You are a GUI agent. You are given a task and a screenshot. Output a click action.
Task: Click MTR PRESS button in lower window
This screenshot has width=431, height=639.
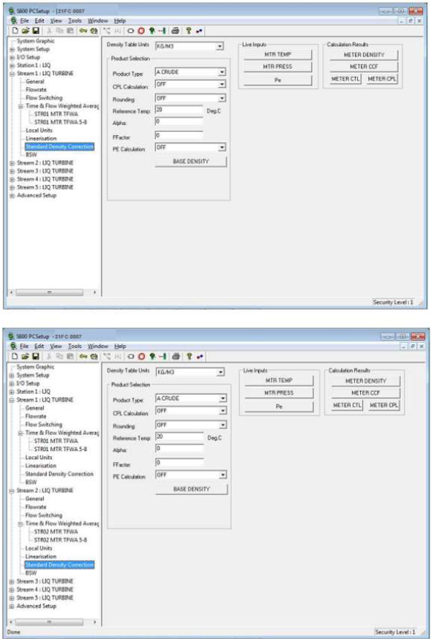pyautogui.click(x=279, y=393)
